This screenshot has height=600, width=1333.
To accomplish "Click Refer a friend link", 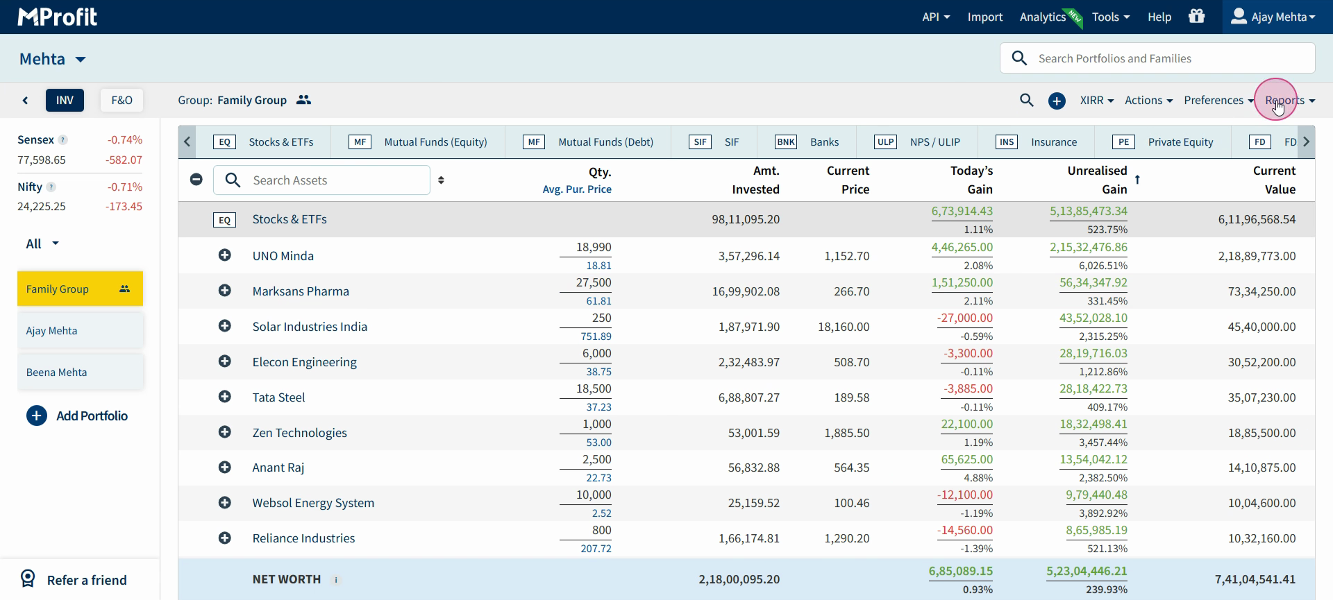I will (87, 580).
